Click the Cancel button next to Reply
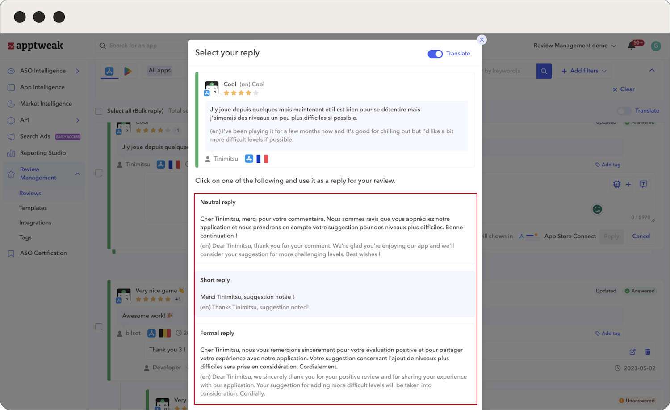The image size is (670, 410). pyautogui.click(x=641, y=236)
